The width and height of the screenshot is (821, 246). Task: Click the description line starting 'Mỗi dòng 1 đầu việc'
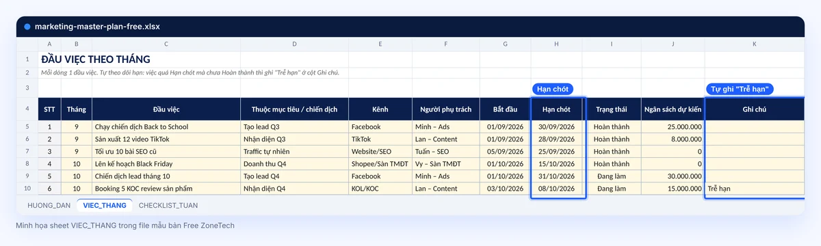[190, 72]
